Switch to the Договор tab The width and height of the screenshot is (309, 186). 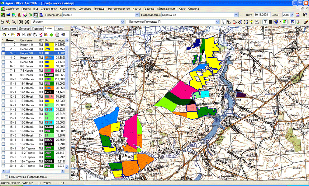(x=24, y=29)
